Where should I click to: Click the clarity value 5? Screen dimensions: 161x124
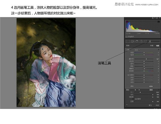click(158, 69)
